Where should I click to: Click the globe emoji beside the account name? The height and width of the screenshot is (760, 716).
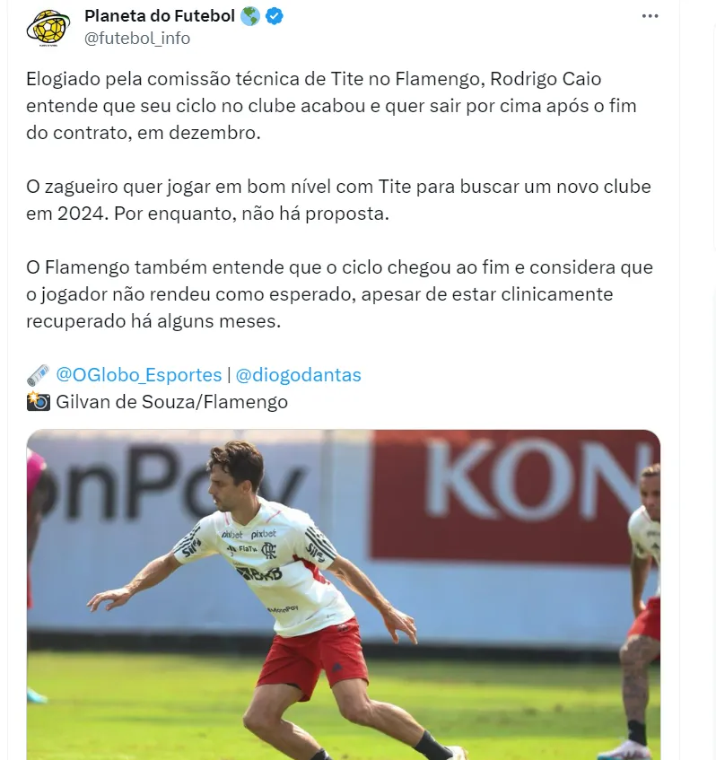pyautogui.click(x=250, y=16)
